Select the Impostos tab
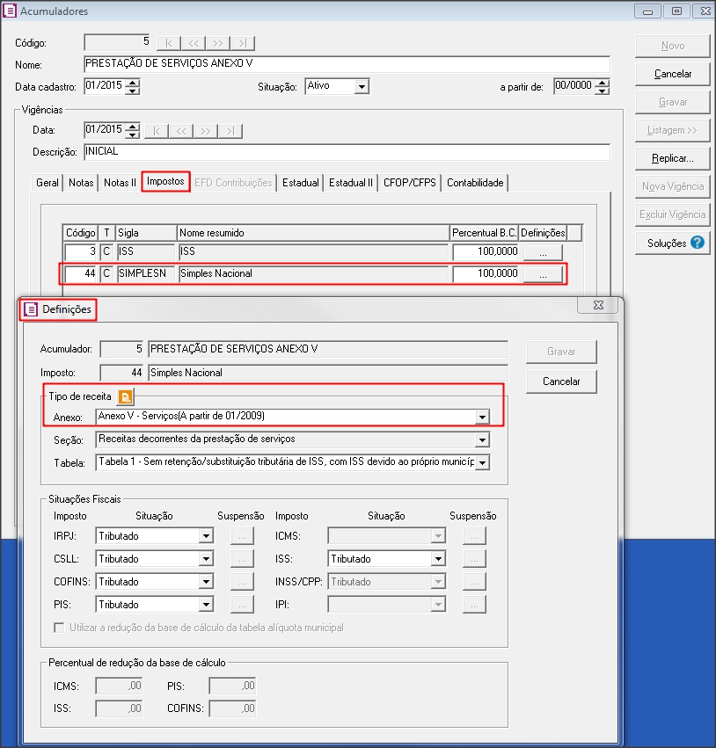This screenshot has width=716, height=748. 165,182
